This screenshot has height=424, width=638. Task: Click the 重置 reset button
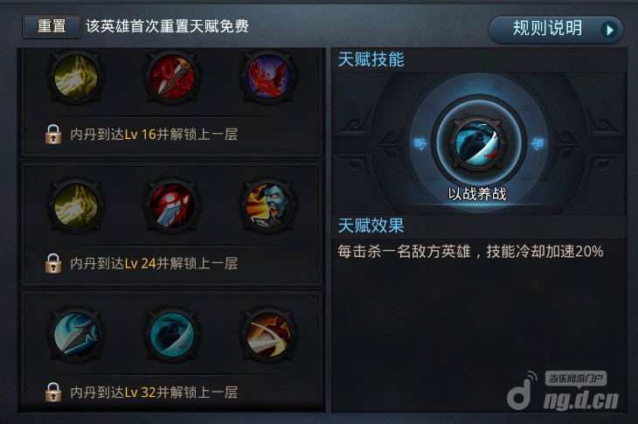(52, 26)
